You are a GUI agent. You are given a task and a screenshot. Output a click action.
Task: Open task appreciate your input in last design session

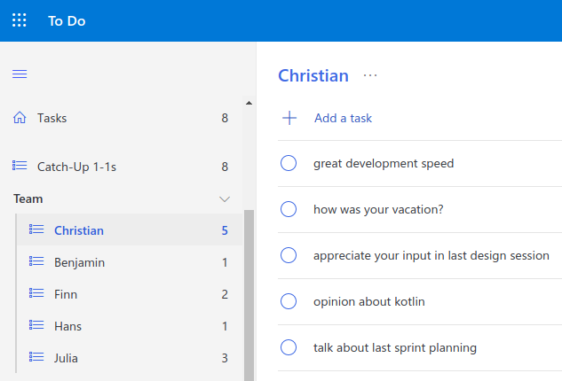point(431,255)
